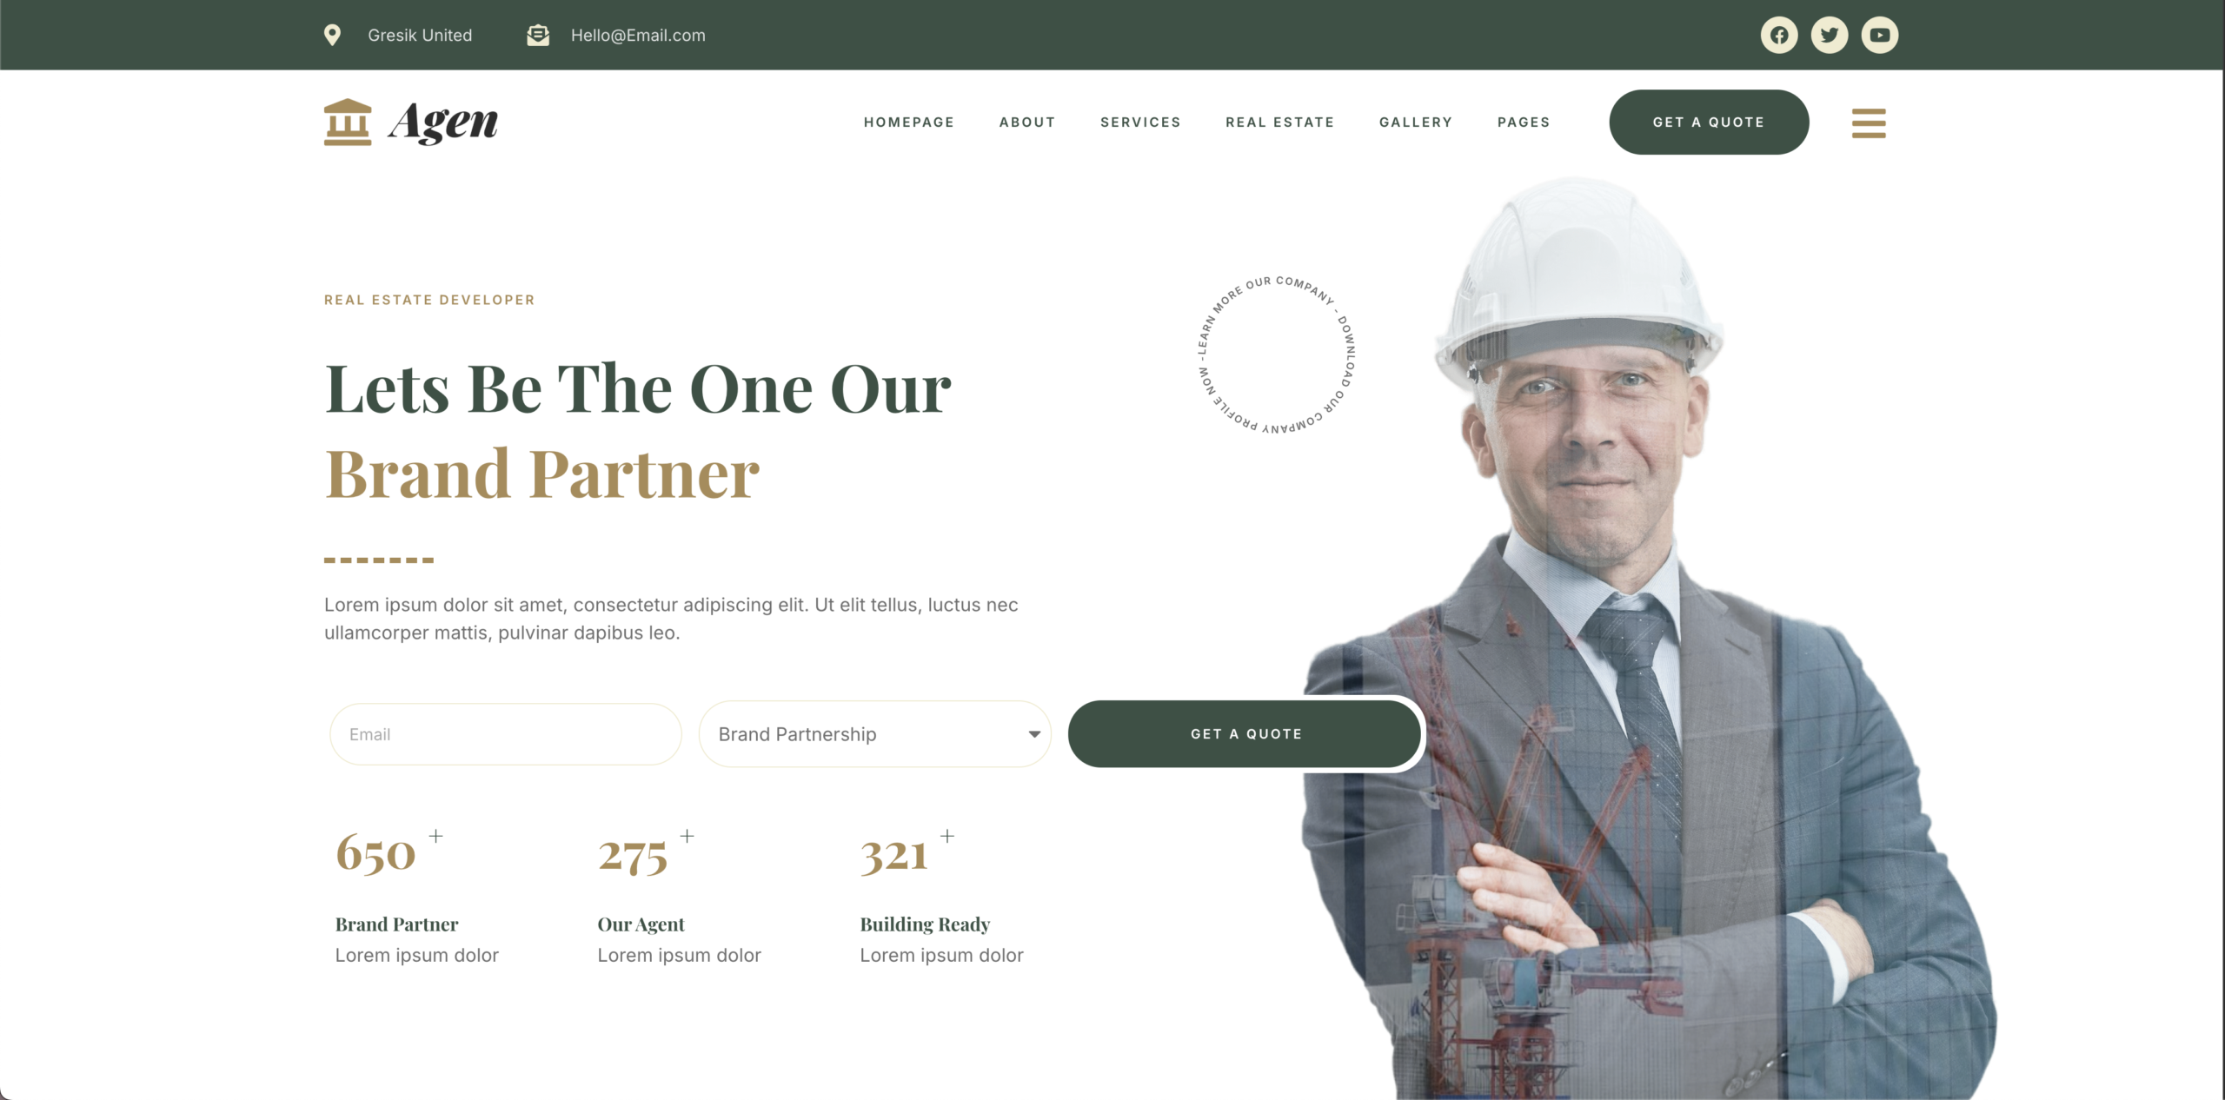Open the Twitter social icon
This screenshot has width=2225, height=1100.
point(1830,35)
